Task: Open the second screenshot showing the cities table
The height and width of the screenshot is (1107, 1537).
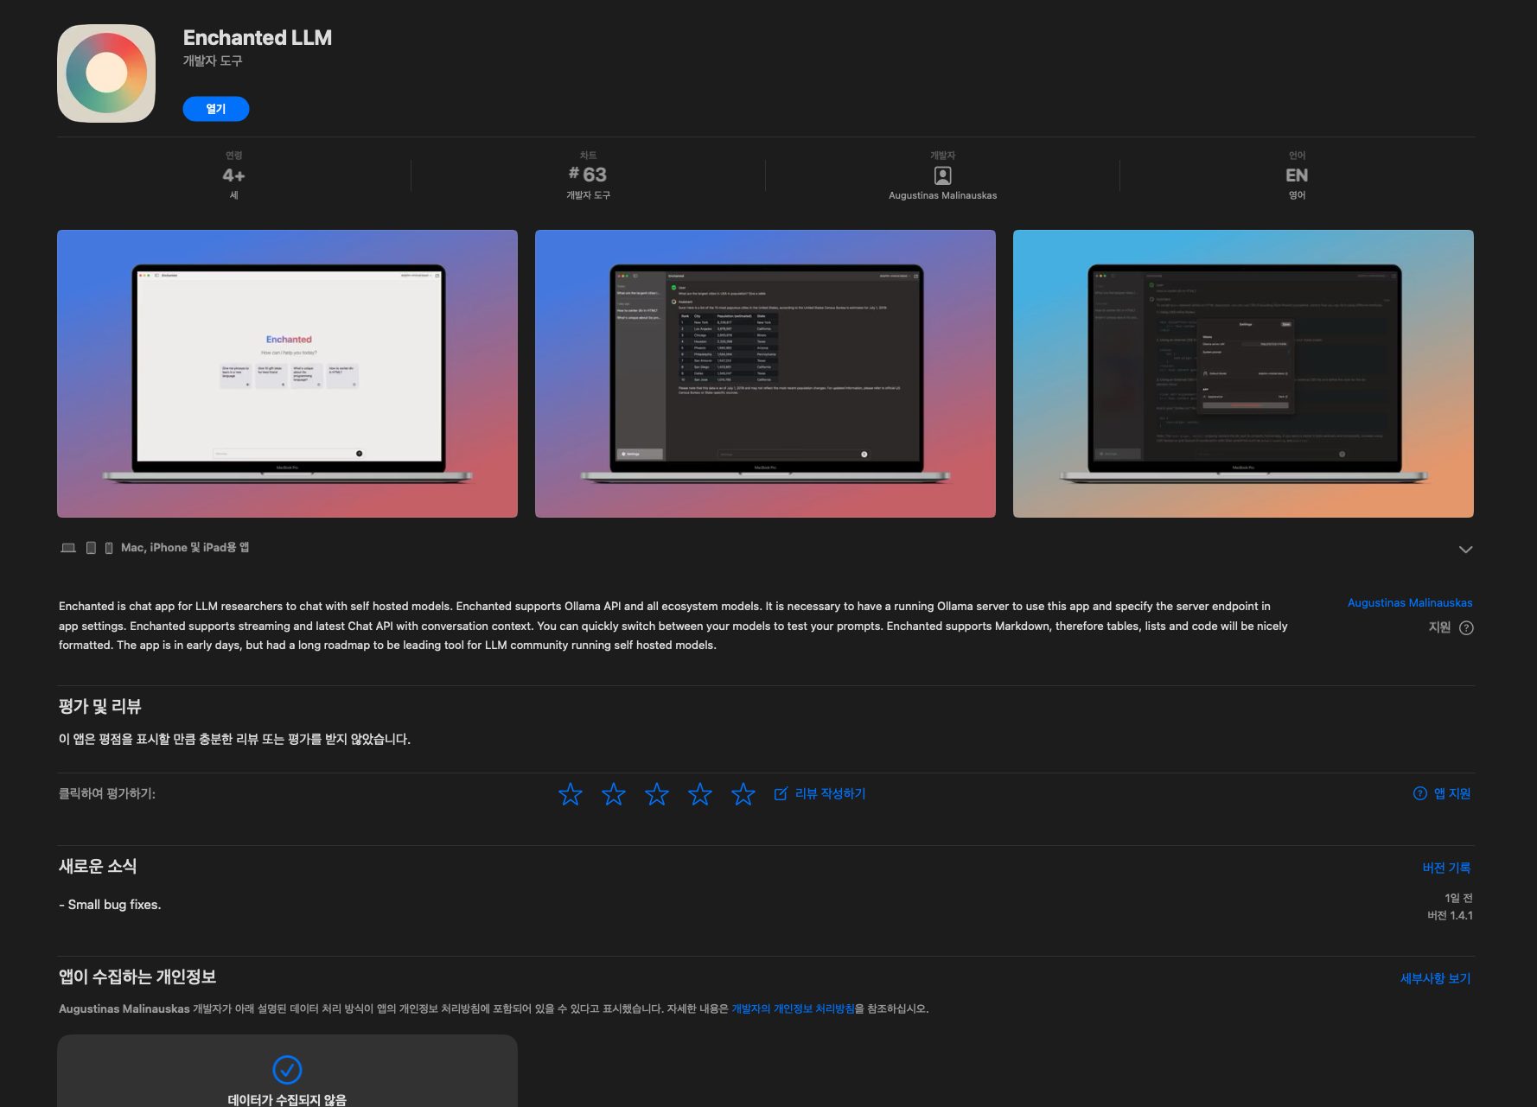Action: click(765, 373)
